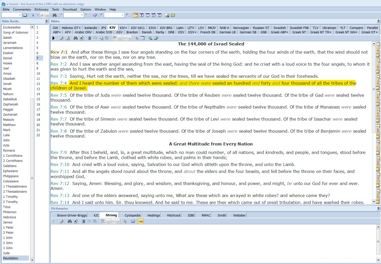Click the Bible Books list scroll-up arrow
The image size is (381, 264).
click(32, 27)
